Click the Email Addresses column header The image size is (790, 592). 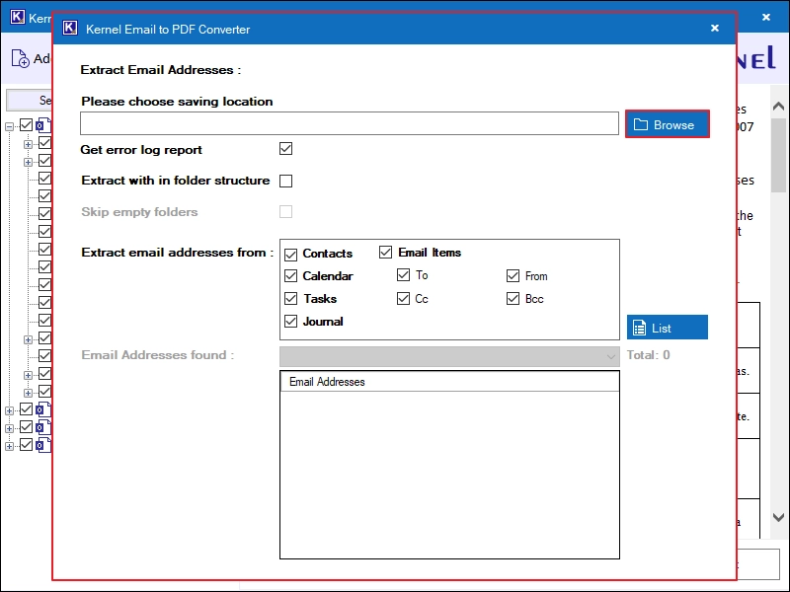(x=449, y=382)
